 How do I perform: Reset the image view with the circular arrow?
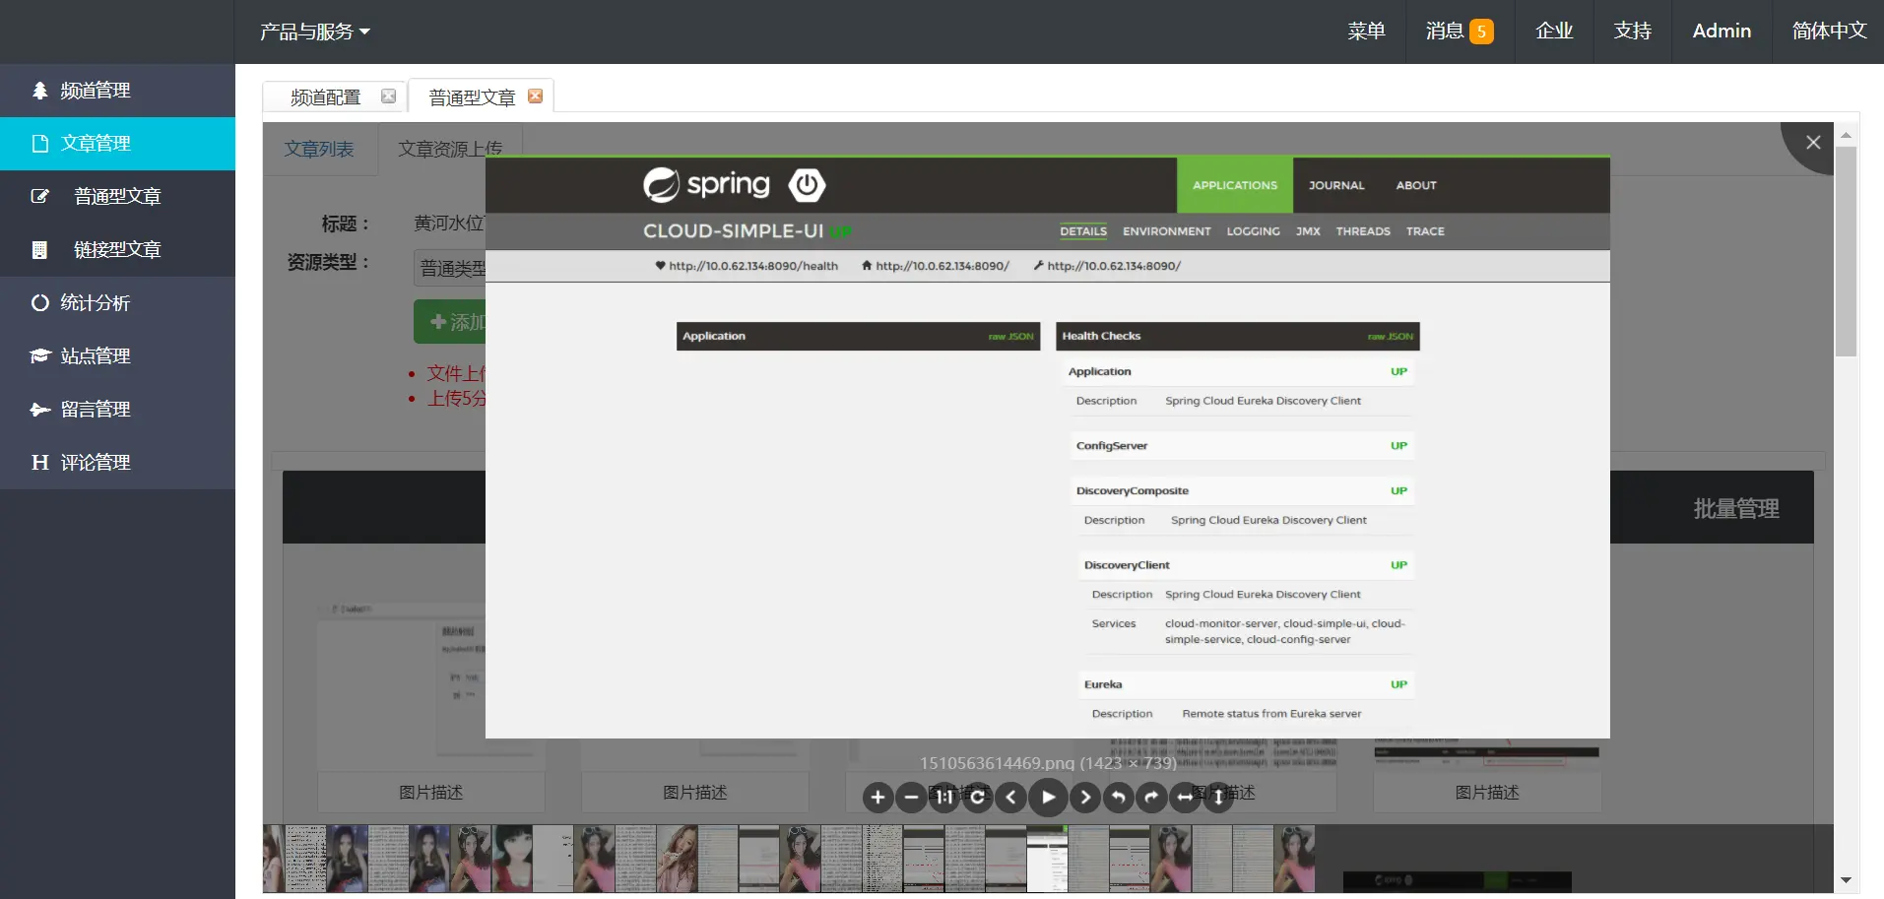977,798
